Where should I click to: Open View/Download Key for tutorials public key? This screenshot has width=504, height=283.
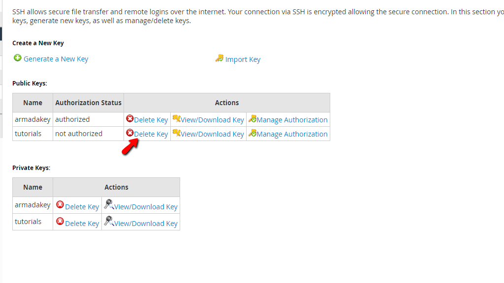click(212, 134)
